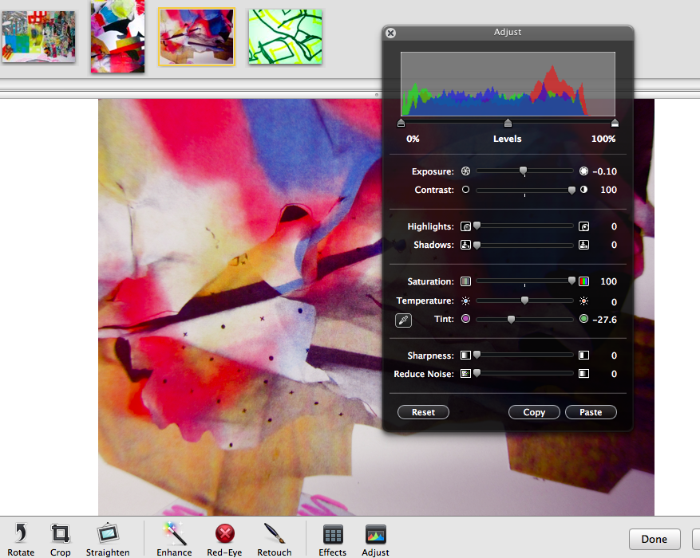Click the Rotate tool icon
700x558 pixels.
21,534
